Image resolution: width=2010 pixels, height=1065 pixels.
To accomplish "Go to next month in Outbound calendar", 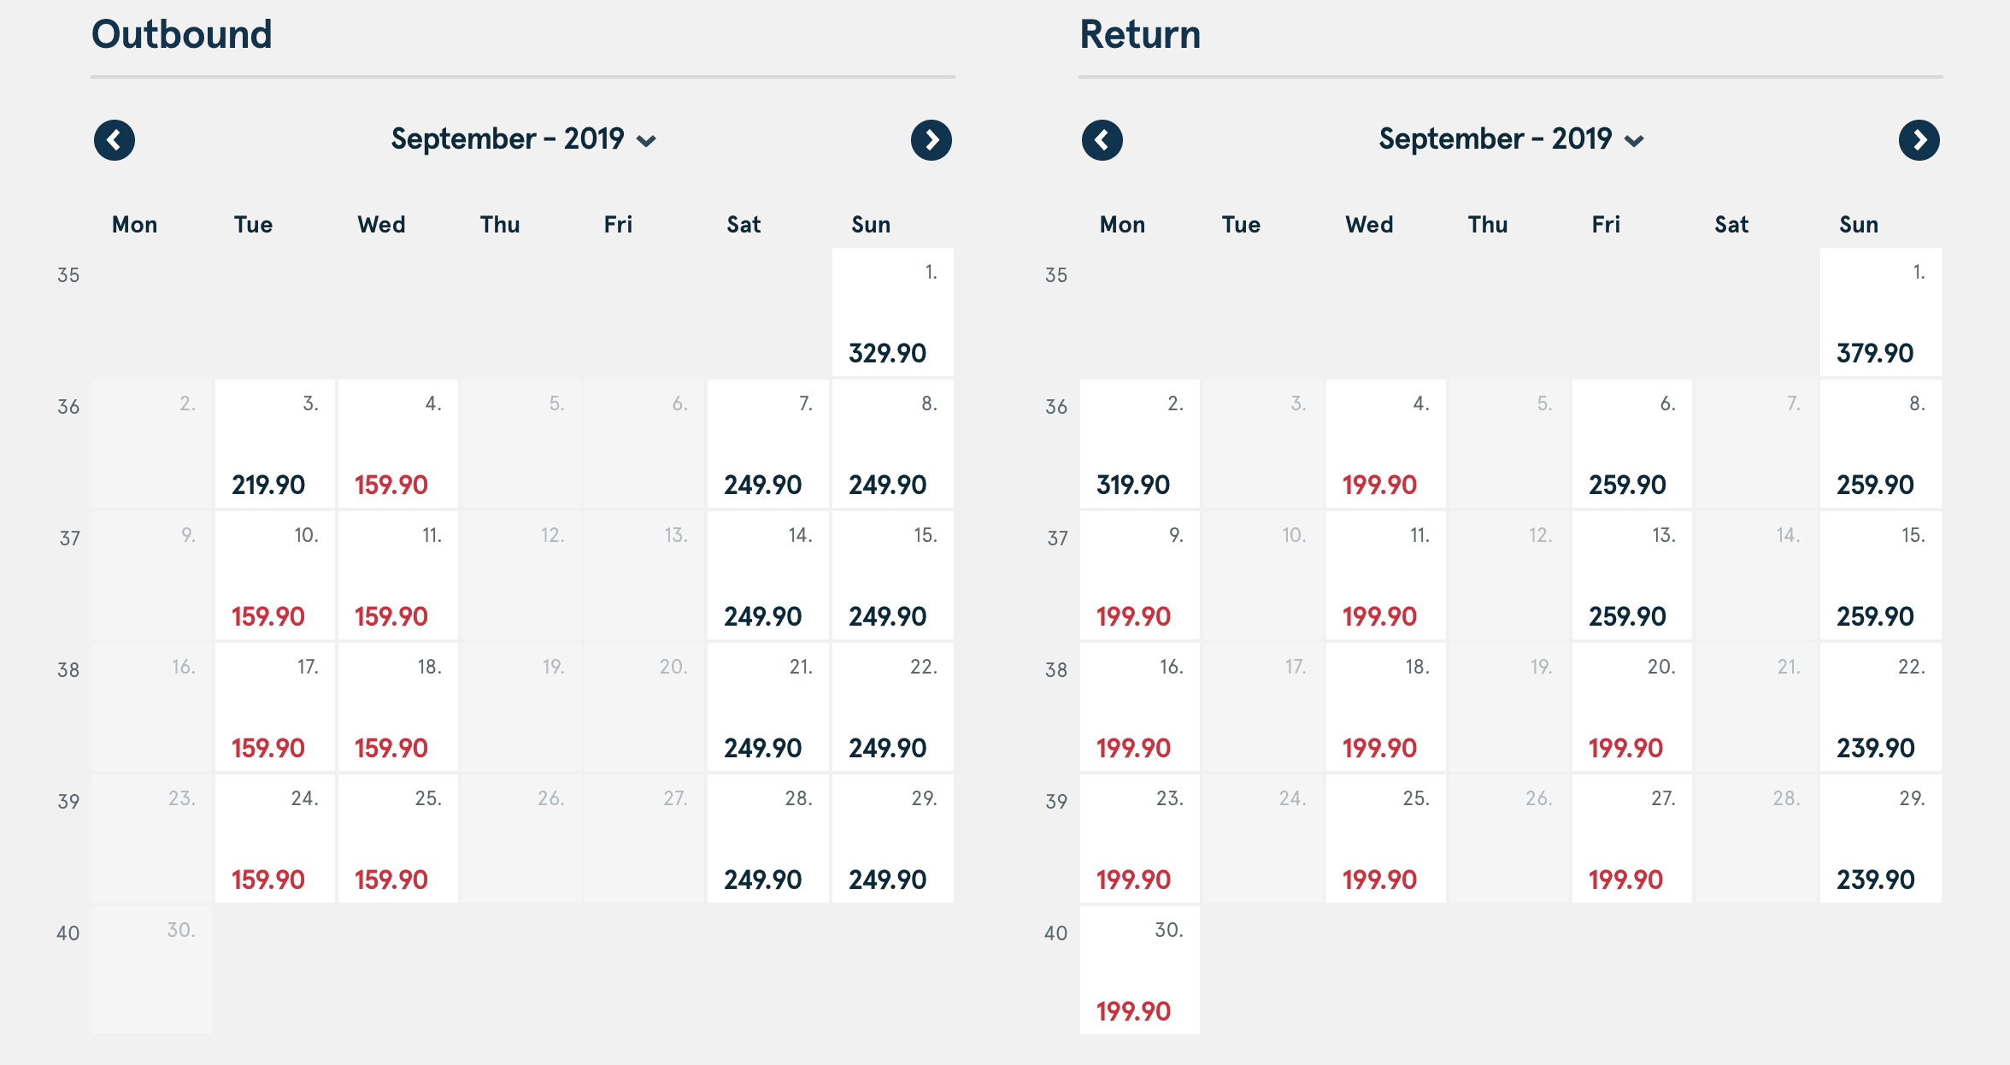I will click(931, 140).
